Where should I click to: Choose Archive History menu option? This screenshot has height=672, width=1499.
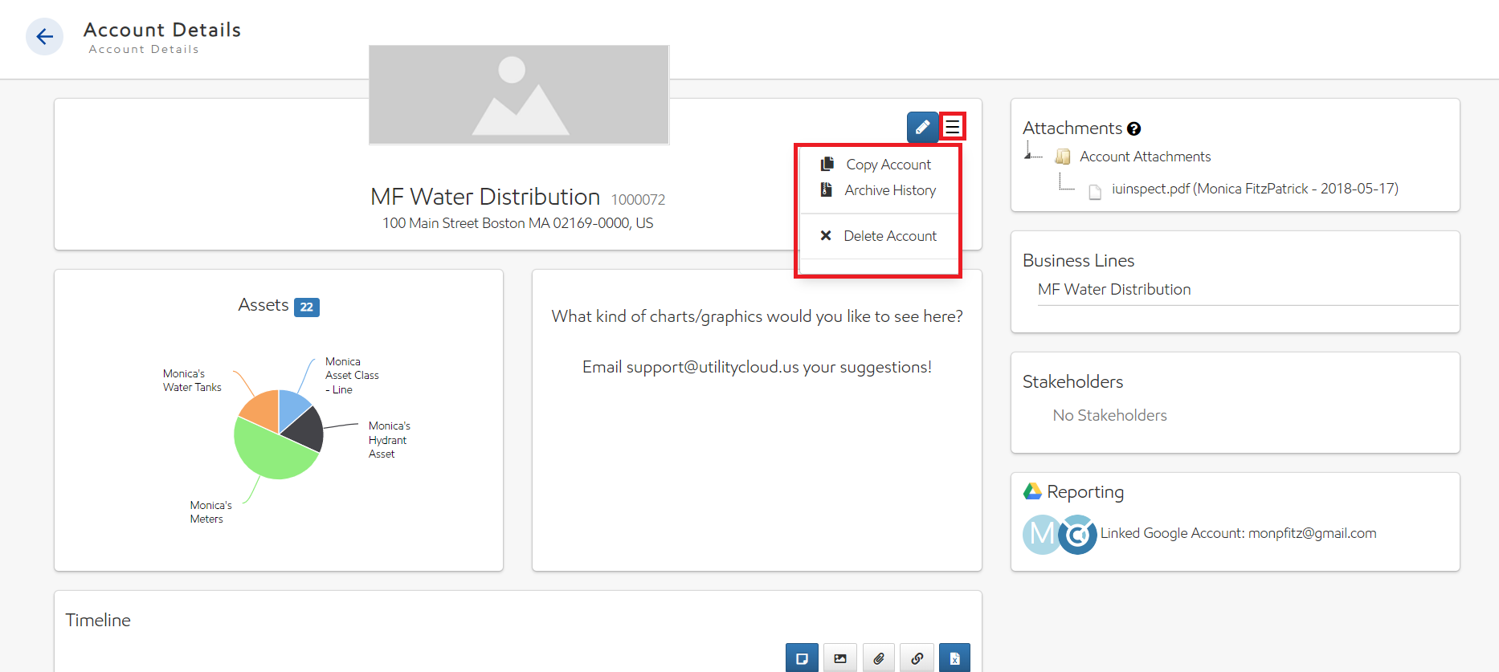click(x=889, y=190)
